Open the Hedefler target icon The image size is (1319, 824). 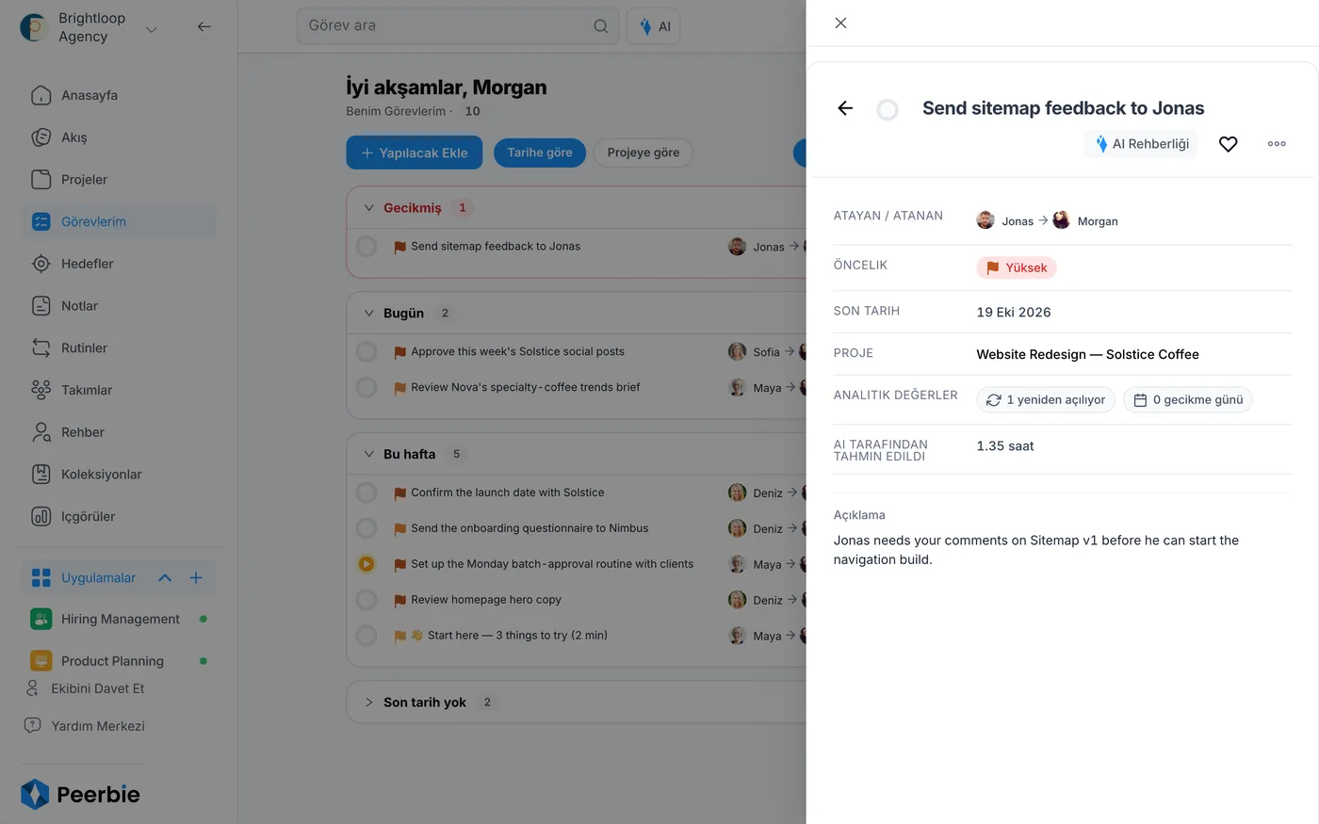click(41, 264)
